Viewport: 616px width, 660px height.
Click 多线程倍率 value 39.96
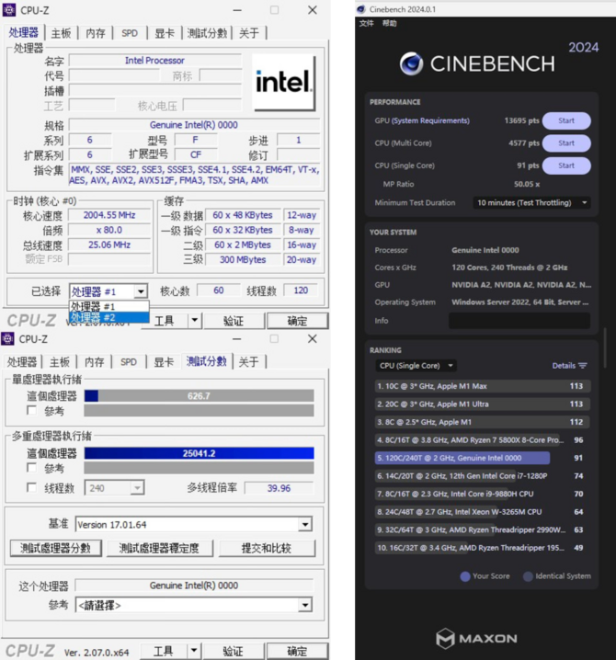[x=279, y=488]
